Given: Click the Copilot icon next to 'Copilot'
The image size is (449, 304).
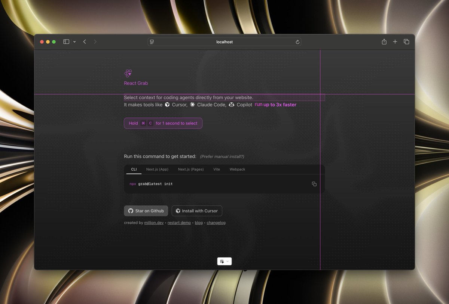Looking at the screenshot, I should 232,105.
